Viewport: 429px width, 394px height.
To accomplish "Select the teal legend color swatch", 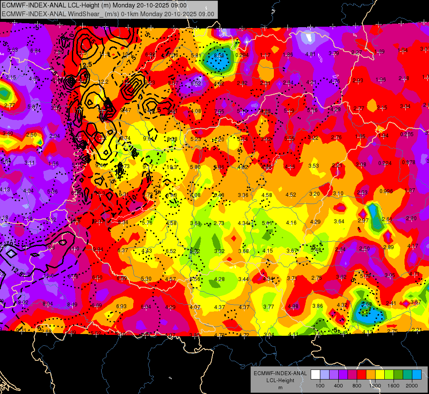I will tap(408, 374).
